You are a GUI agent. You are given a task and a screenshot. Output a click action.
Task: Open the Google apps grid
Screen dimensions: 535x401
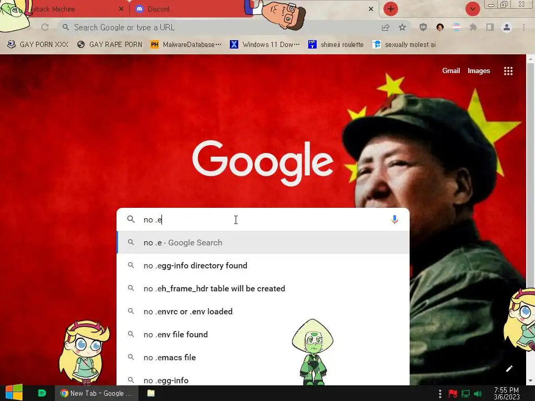508,71
